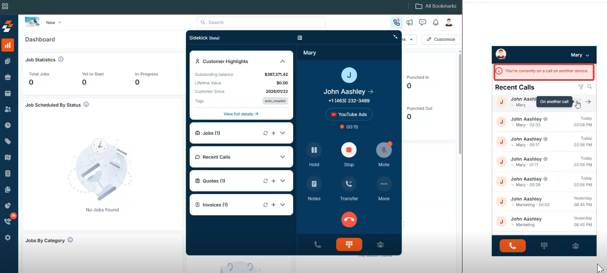Refresh the Invoices (1) section

(265, 205)
